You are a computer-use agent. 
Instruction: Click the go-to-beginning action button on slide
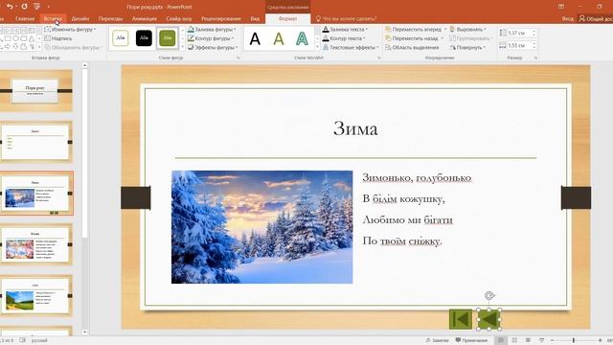[461, 319]
